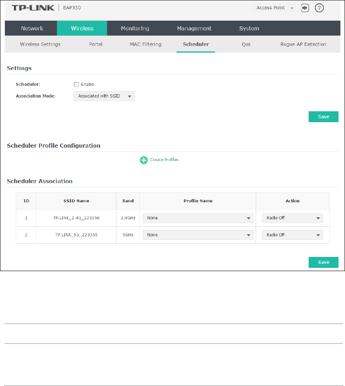Open the Management tab
Viewport: 345px width, 386px height.
tap(194, 28)
